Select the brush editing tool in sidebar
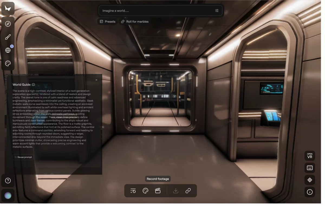The height and width of the screenshot is (206, 325). click(8, 37)
